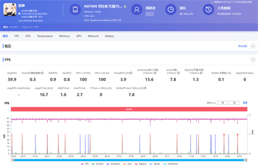Click the upload time history icon
The width and height of the screenshot is (258, 166).
208,9
